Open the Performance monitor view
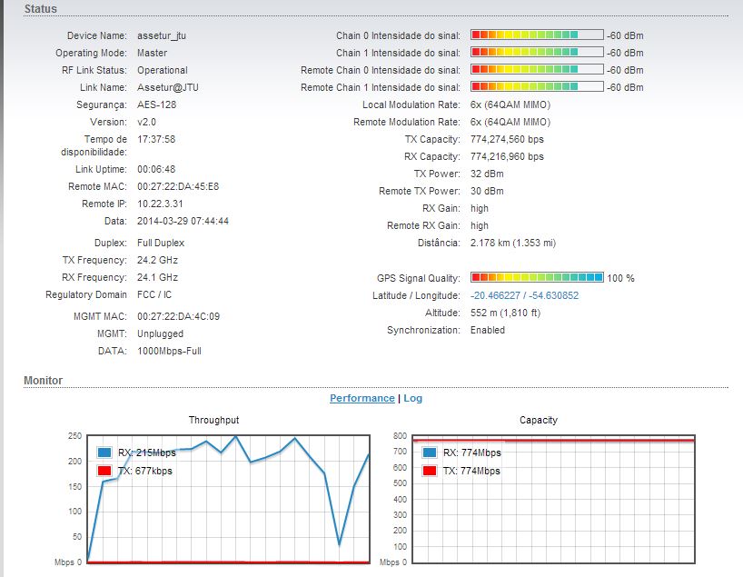The width and height of the screenshot is (743, 577). click(362, 398)
